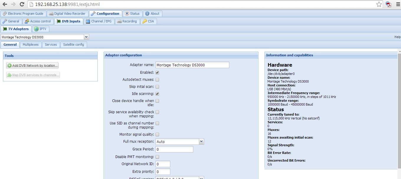
Task: Click the adapter selector combo field
Action: click(42, 37)
